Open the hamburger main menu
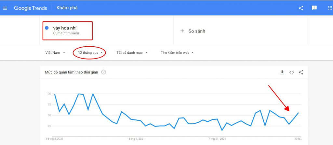 tap(5, 8)
